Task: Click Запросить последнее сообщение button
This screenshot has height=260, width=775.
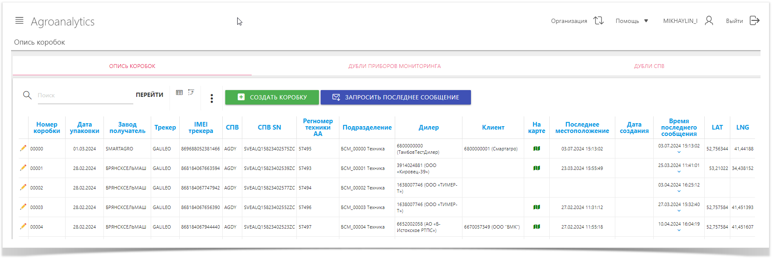Action: [396, 97]
